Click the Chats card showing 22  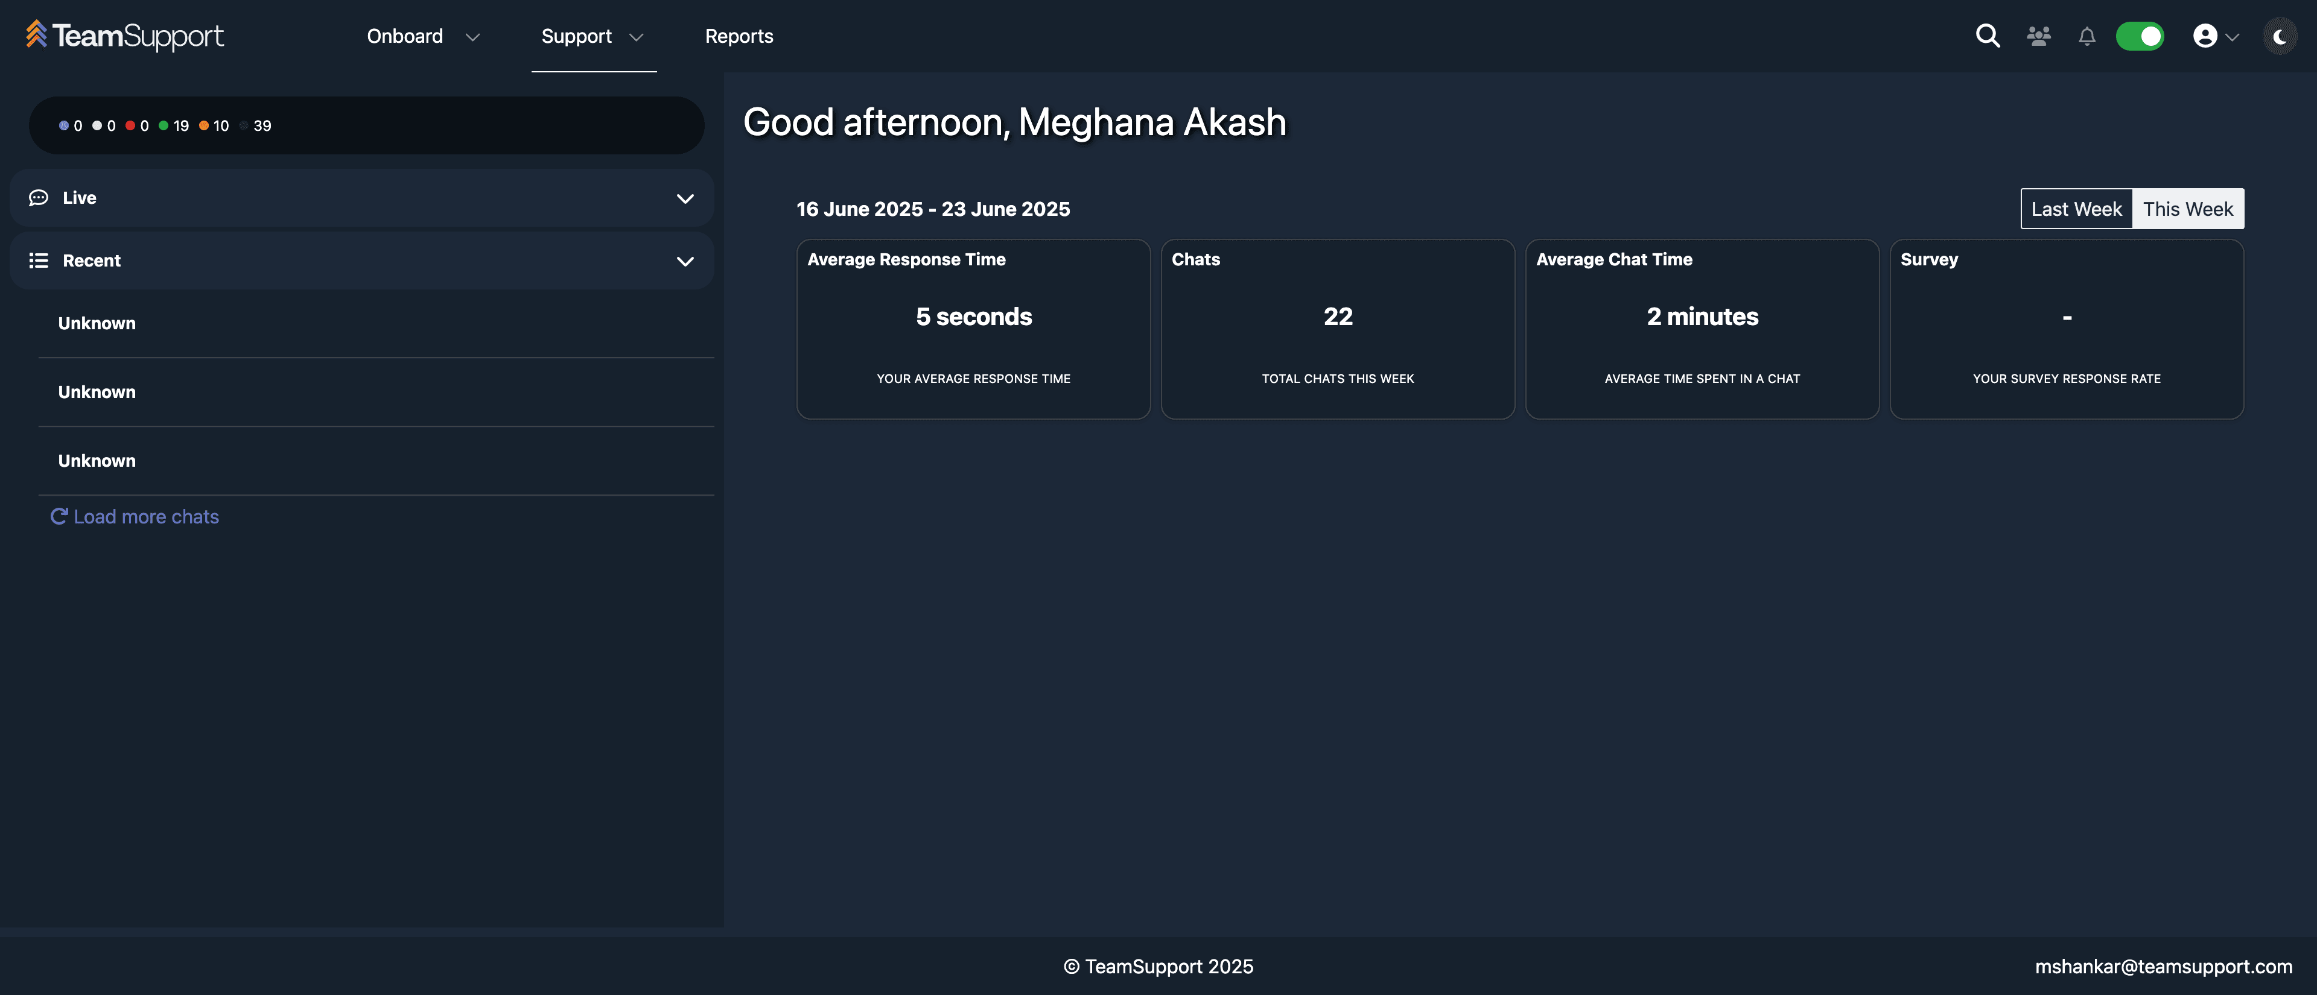[1338, 329]
